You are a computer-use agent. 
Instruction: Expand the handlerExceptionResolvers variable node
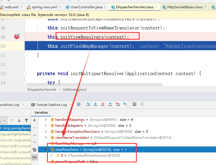[x=46, y=132]
